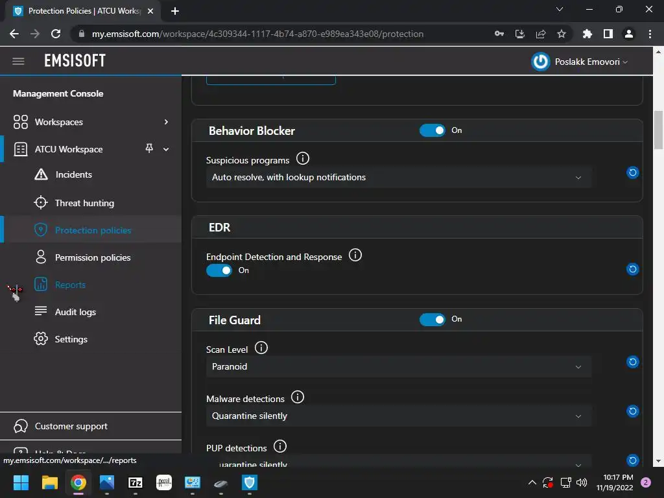The image size is (664, 498).
Task: Reset Suspicious programs setting to default
Action: pos(632,172)
